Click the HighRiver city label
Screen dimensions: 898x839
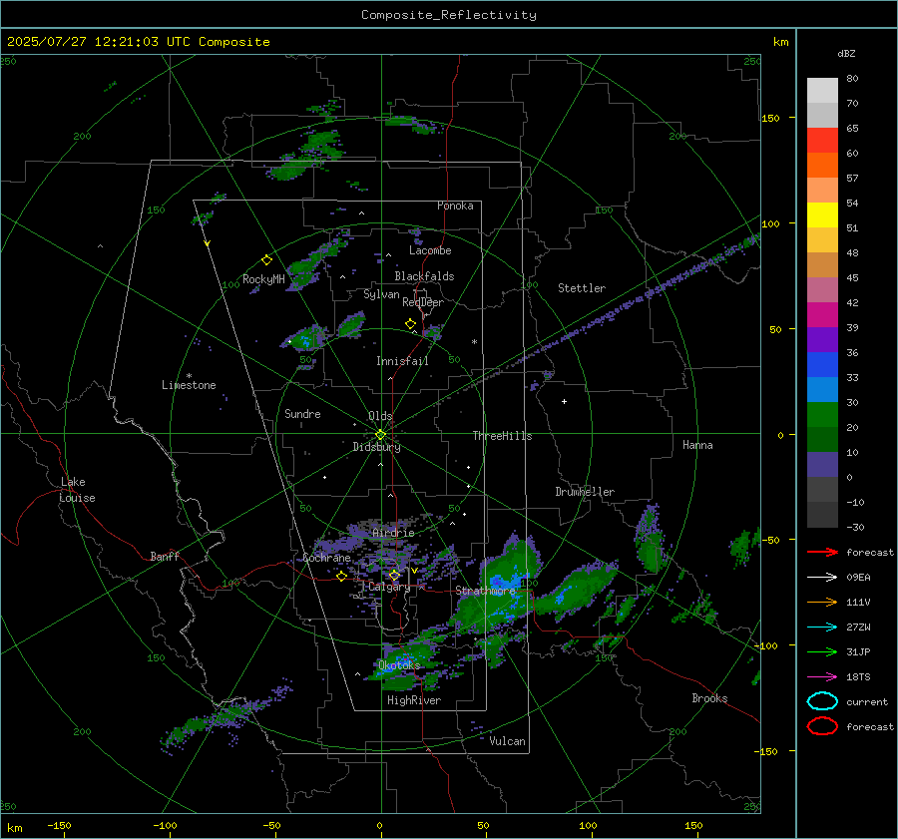tap(414, 700)
